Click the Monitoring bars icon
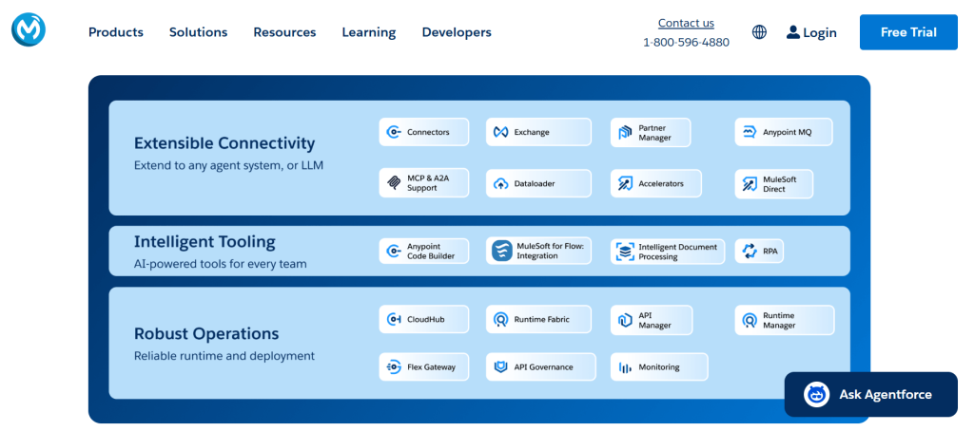 (624, 367)
